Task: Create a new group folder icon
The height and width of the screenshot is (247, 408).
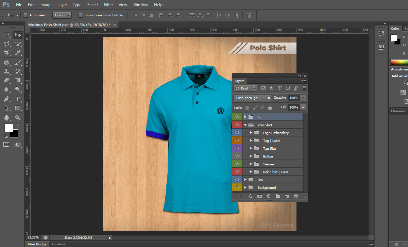Action: pyautogui.click(x=278, y=196)
